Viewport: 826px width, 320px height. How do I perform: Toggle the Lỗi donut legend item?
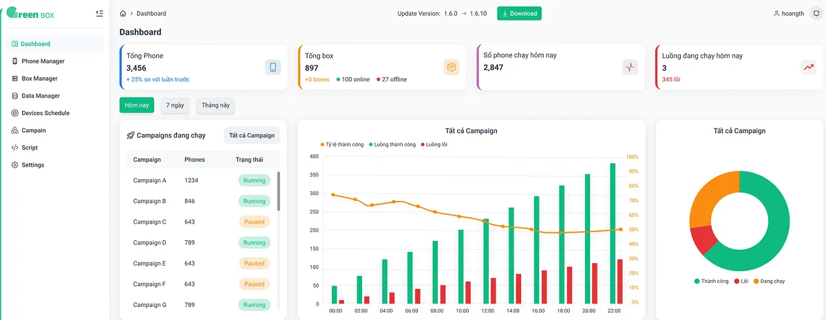point(741,281)
